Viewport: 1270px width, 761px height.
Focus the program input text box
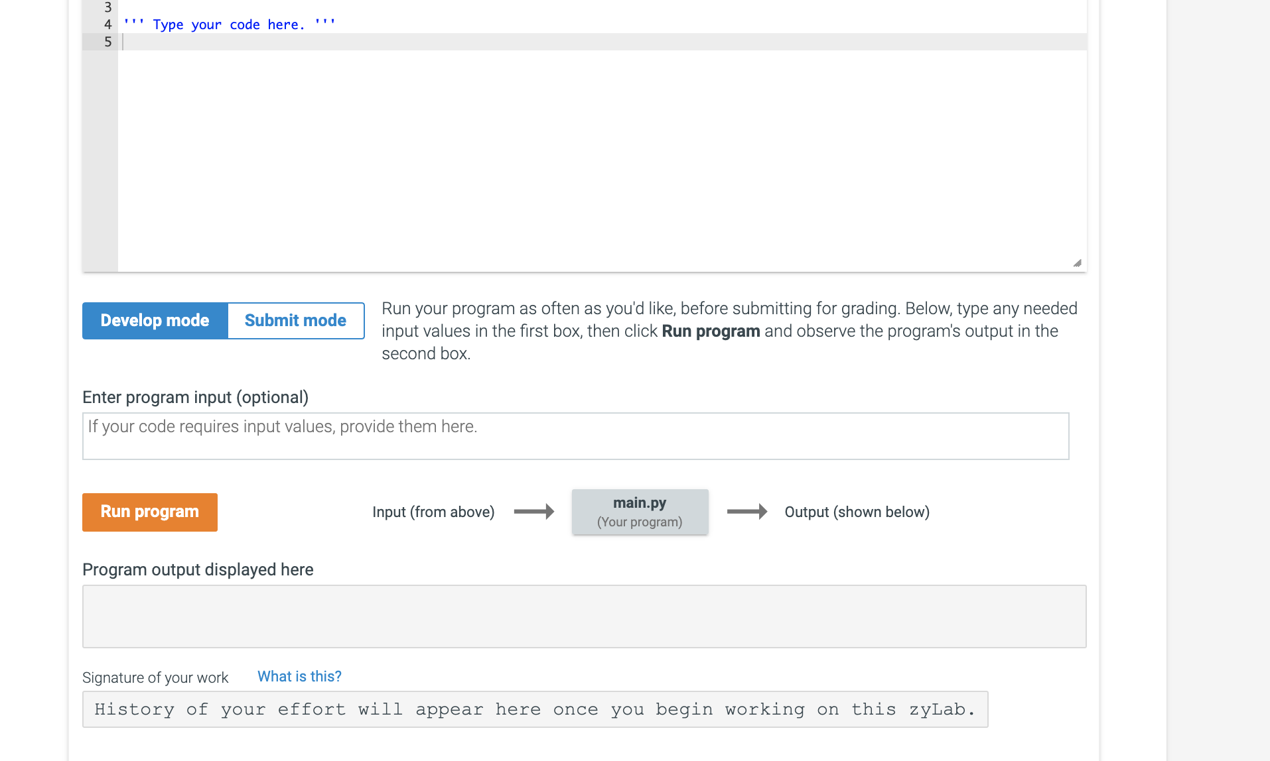tap(576, 436)
